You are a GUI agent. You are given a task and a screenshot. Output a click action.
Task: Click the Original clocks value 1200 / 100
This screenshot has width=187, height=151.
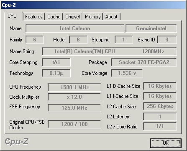(74, 124)
